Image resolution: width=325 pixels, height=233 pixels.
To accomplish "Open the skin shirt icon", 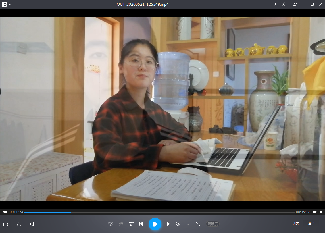I will click(294, 4).
